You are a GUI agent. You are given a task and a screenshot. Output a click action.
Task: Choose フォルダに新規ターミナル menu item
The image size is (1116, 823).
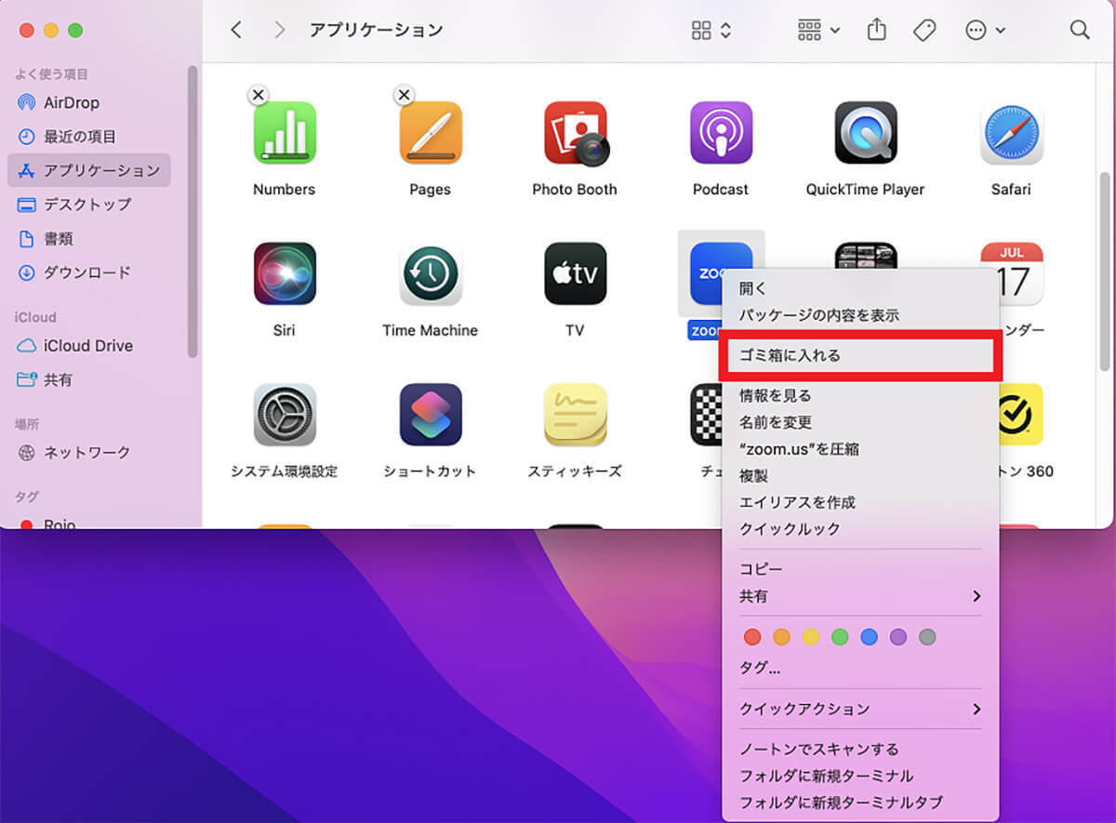click(x=860, y=776)
